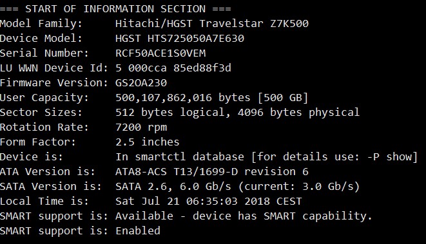The height and width of the screenshot is (244, 426).
Task: Click the User Capacity bytes value
Action: coord(183,98)
